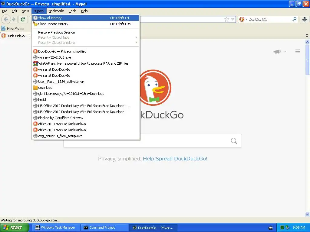Click the page scrollbar up arrow
310x232 pixels.
(307, 42)
